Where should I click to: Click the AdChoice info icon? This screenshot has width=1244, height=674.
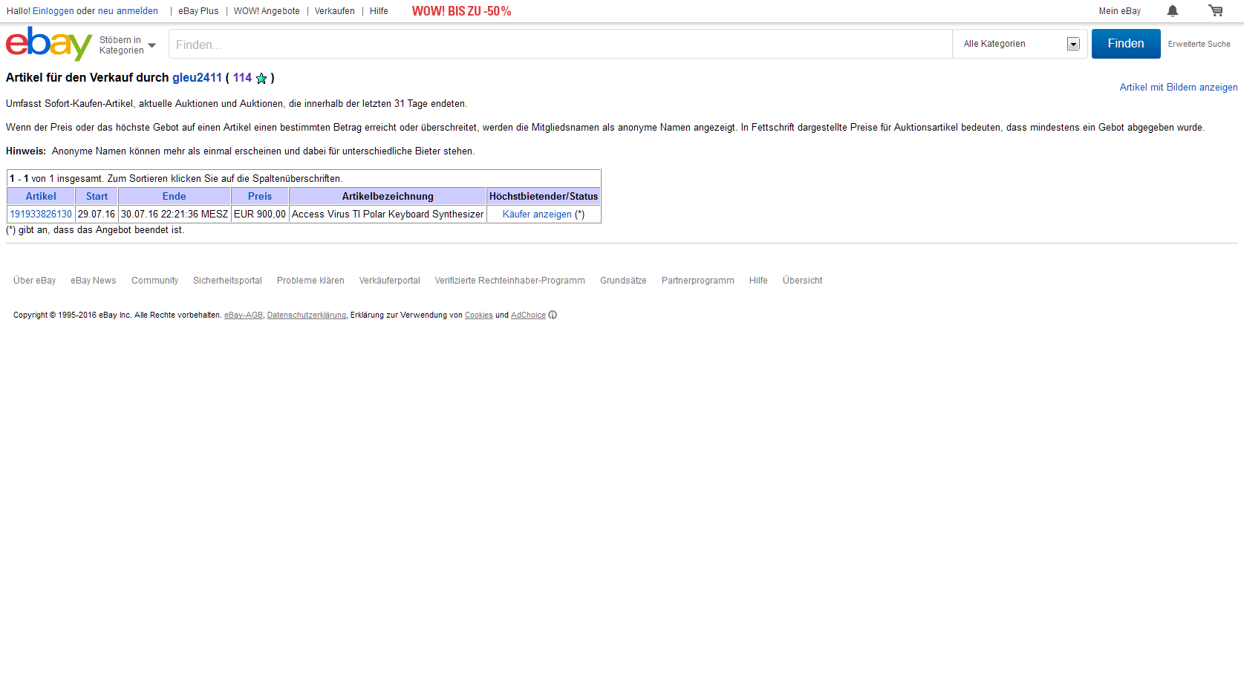point(553,315)
